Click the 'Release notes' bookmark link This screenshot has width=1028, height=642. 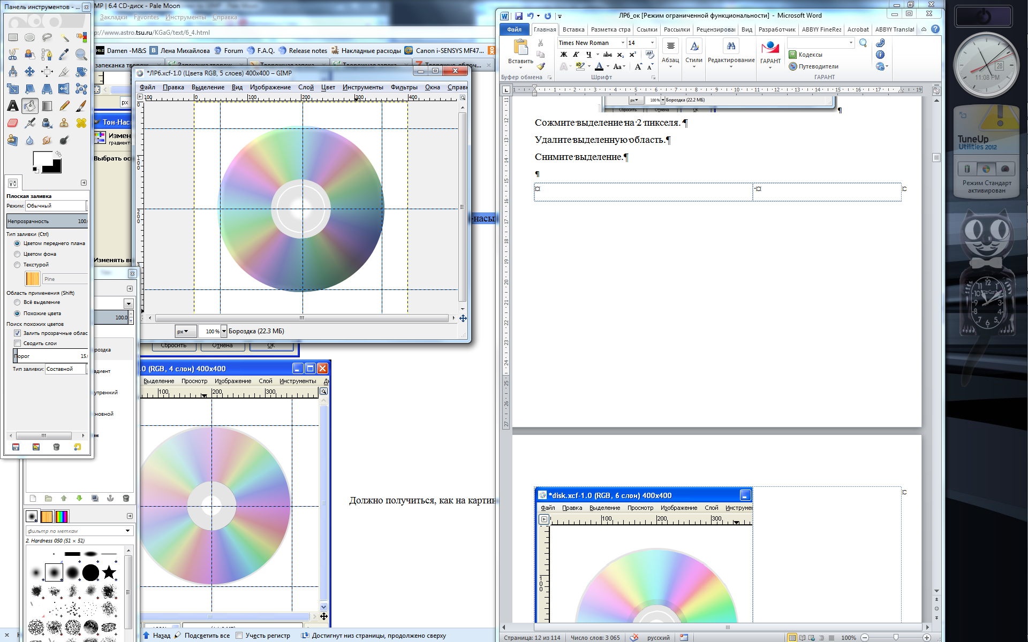point(307,51)
